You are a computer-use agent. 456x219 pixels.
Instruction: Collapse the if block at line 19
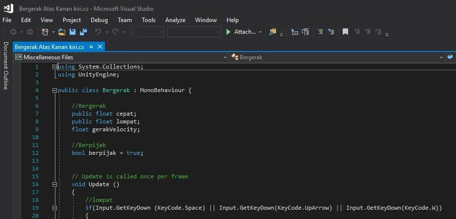[54, 208]
